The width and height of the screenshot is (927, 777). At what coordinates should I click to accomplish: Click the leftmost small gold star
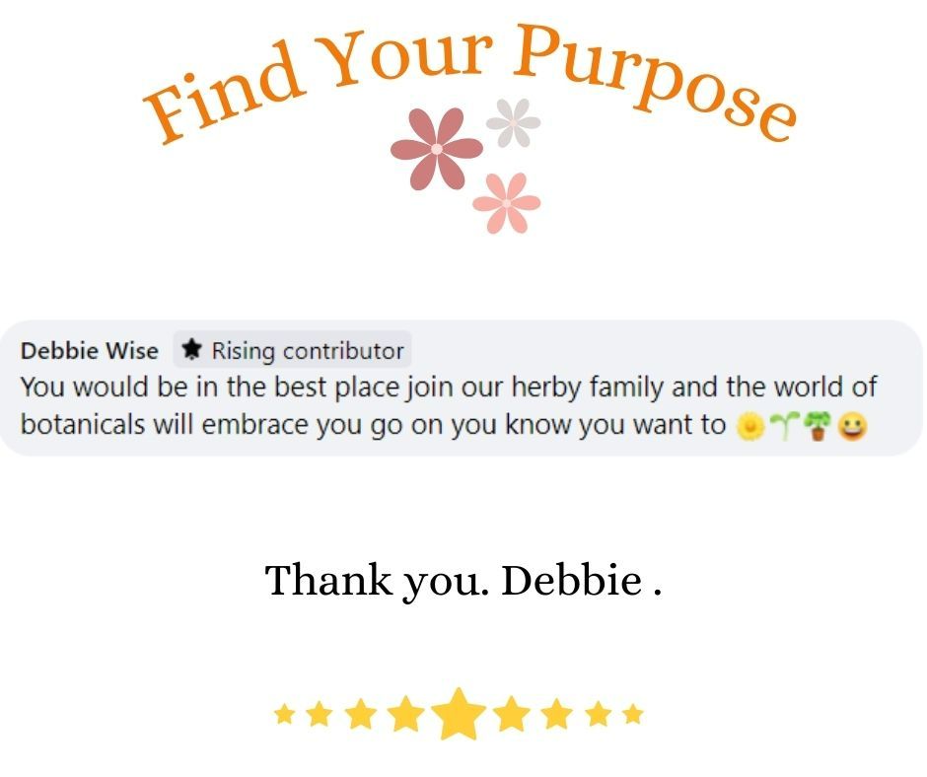[x=285, y=714]
